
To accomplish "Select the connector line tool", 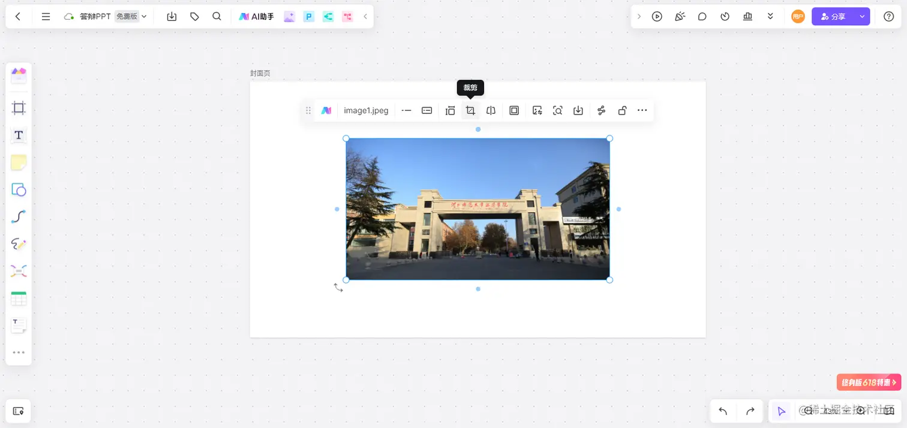I will [19, 217].
